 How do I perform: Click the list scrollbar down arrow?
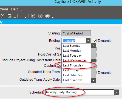[x=93, y=80]
